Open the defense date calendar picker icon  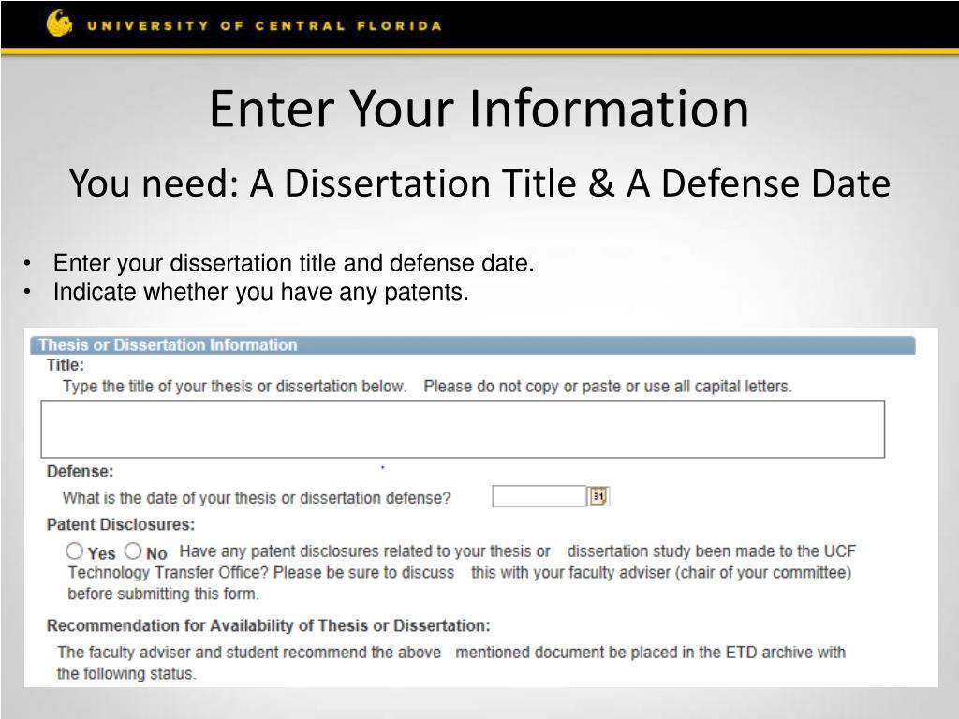(x=598, y=496)
